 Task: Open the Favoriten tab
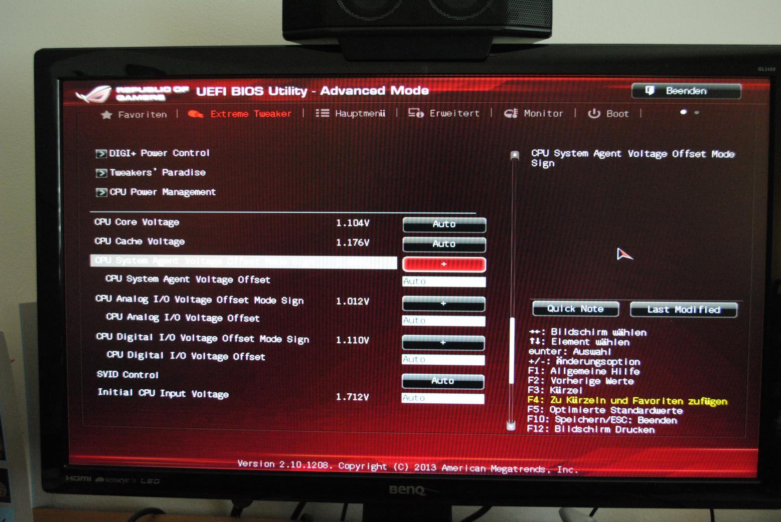click(x=133, y=115)
